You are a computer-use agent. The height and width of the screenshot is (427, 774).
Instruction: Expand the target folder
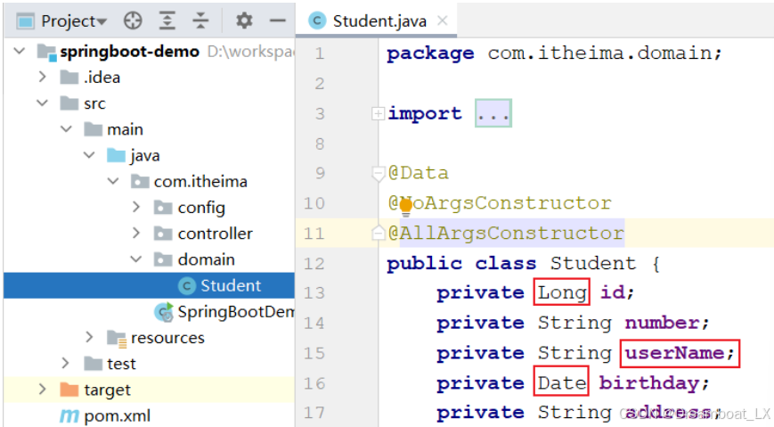[43, 390]
